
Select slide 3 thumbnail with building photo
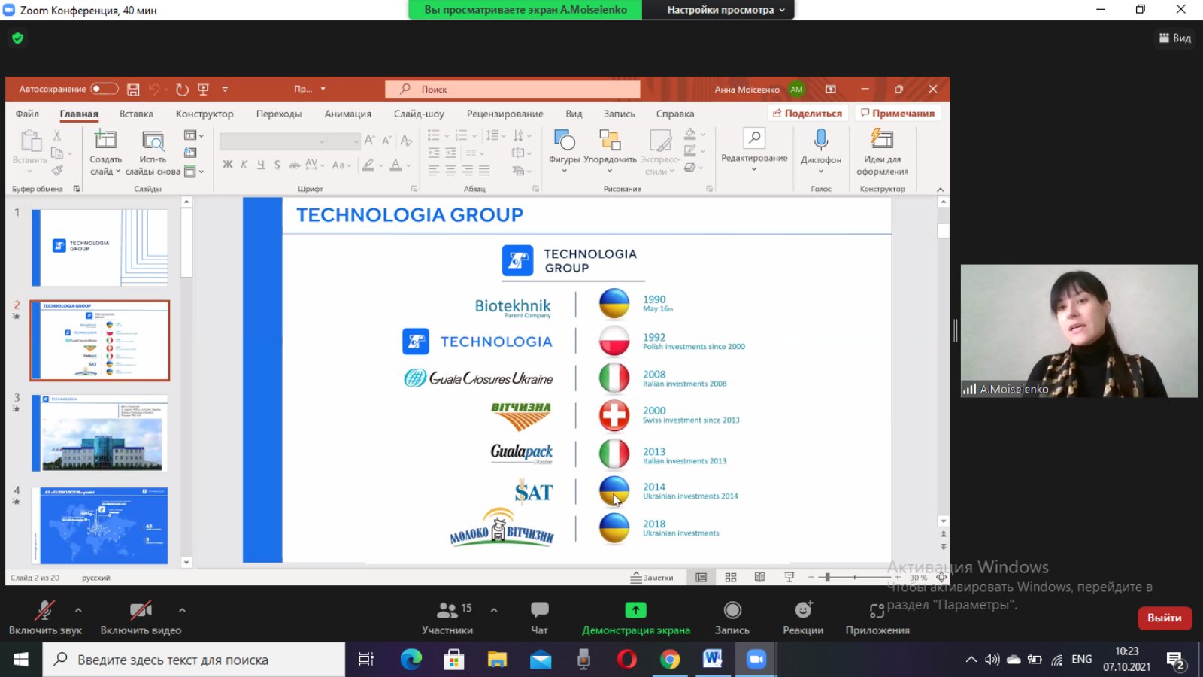100,433
